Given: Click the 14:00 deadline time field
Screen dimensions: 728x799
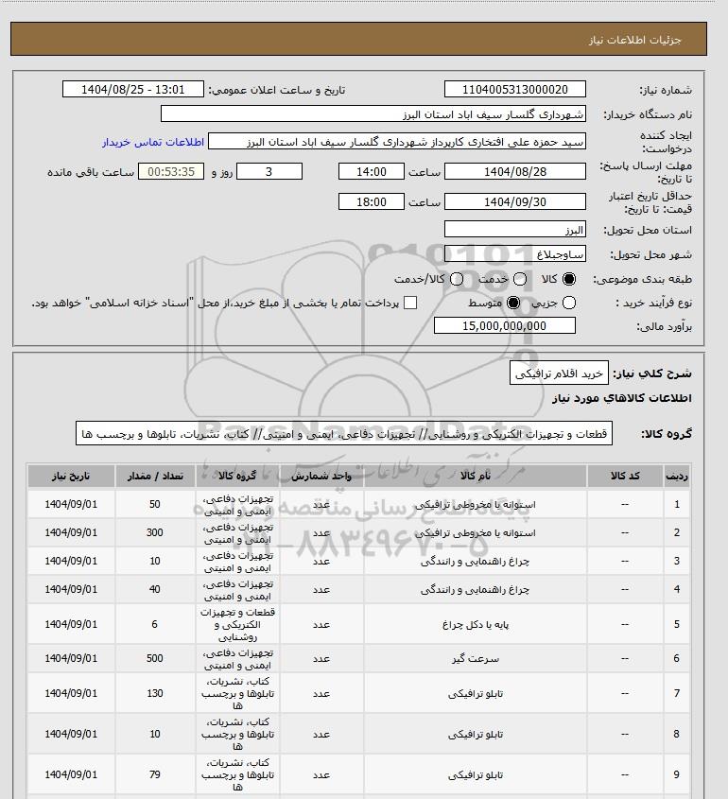Looking at the screenshot, I should pos(371,172).
